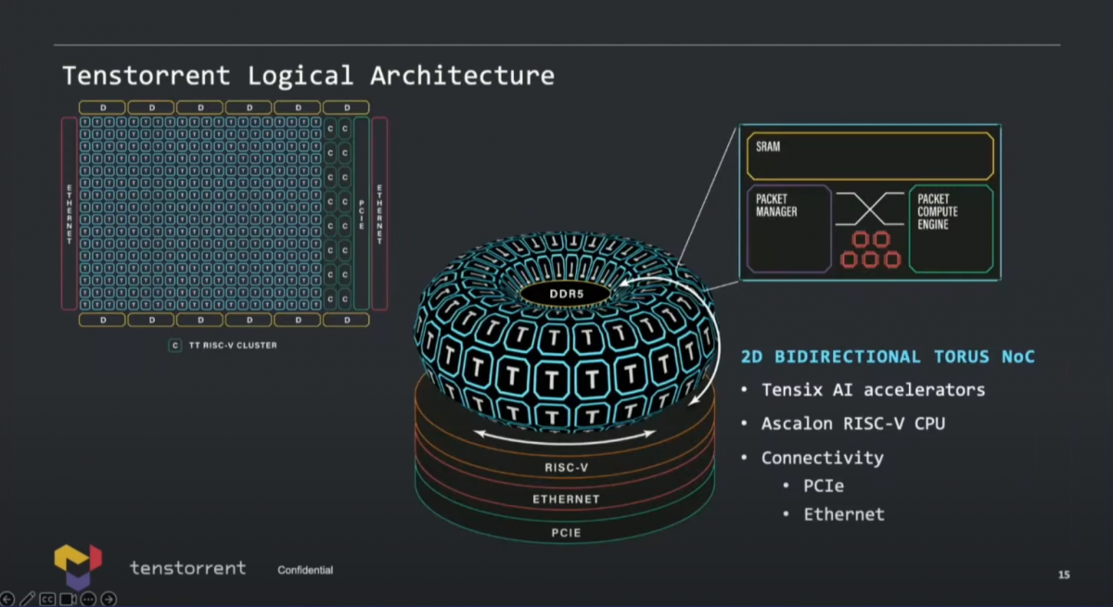Click the DDR5 center of torus
1113x607 pixels.
pos(564,294)
